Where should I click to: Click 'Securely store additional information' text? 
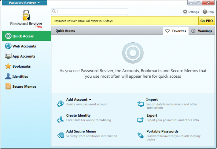[x=92, y=136]
